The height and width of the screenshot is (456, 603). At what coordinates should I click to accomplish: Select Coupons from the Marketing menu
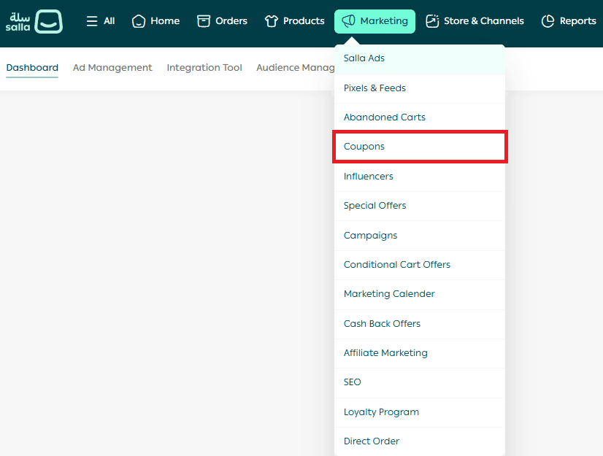[x=364, y=147]
